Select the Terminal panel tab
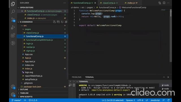The height and width of the screenshot is (102, 181). pos(89,77)
